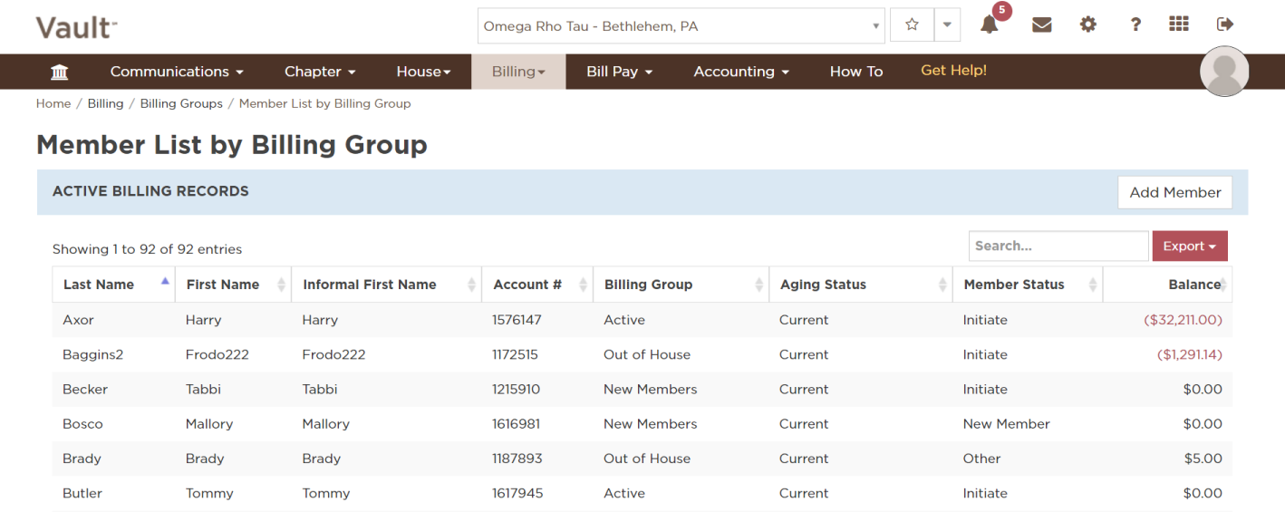1285x512 pixels.
Task: Click the user profile avatar
Action: pyautogui.click(x=1223, y=71)
